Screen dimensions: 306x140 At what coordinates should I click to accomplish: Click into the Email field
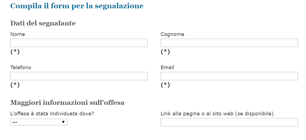tap(229, 76)
